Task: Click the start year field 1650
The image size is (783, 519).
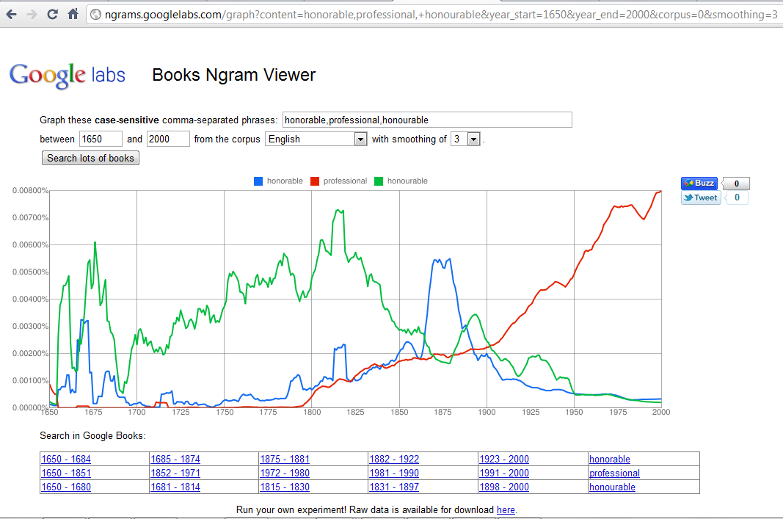Action: pos(101,139)
